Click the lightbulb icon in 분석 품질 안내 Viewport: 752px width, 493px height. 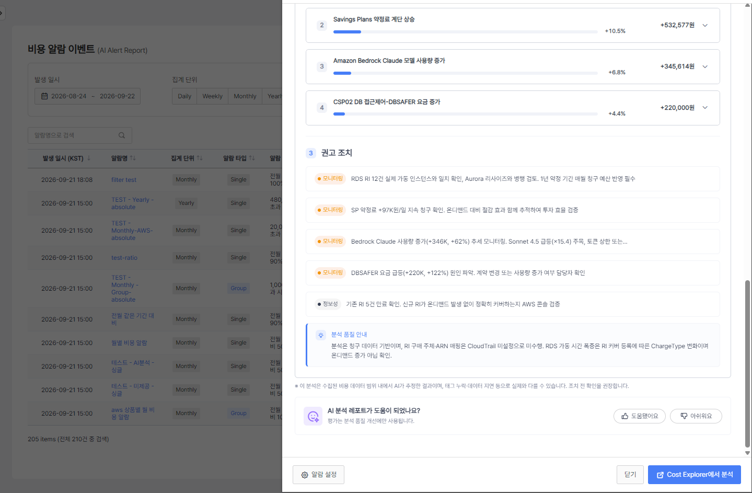[x=321, y=335]
